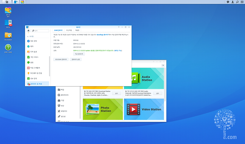This screenshot has width=245, height=144.
Task: Open the widgets panel icon
Action: (x=242, y=2)
